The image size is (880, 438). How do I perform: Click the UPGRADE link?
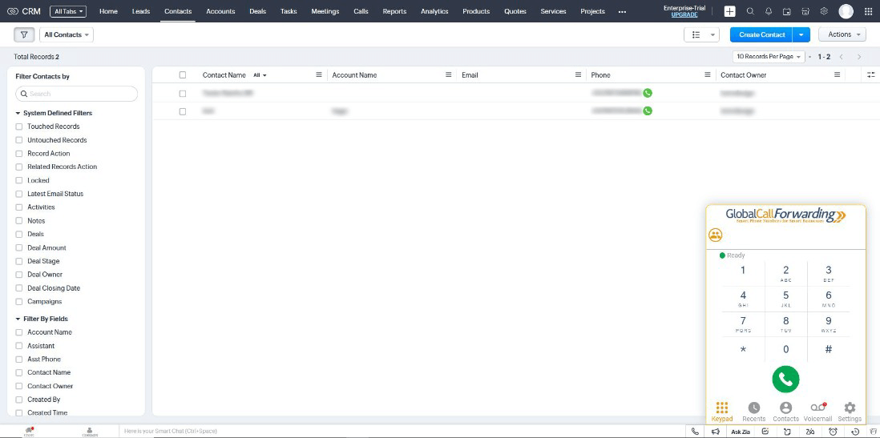pos(684,14)
